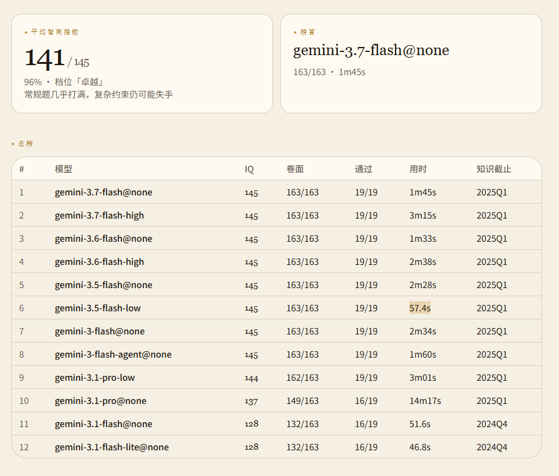Click the gemini-3.7-flash@none heading in 榜首 card
The height and width of the screenshot is (476, 559).
coord(371,50)
